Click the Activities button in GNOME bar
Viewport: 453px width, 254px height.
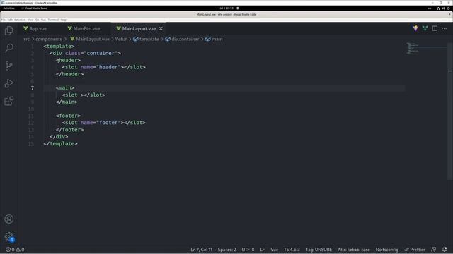pos(9,8)
